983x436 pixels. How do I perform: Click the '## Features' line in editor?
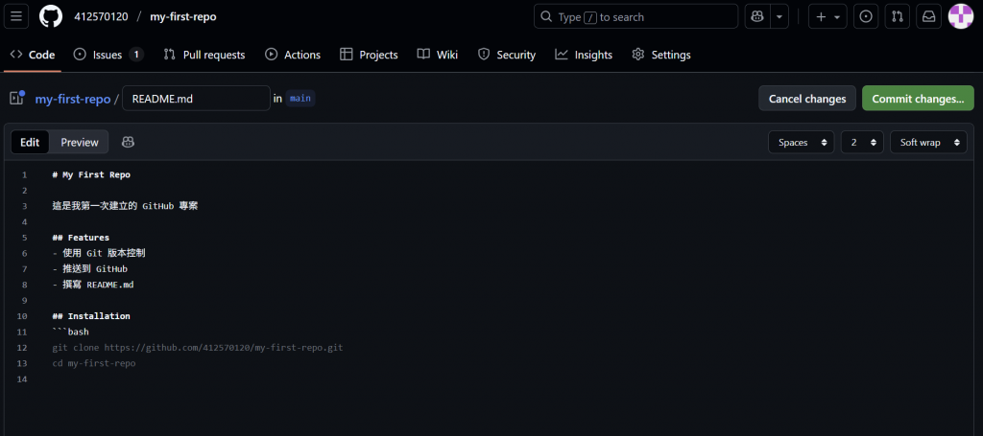(81, 237)
